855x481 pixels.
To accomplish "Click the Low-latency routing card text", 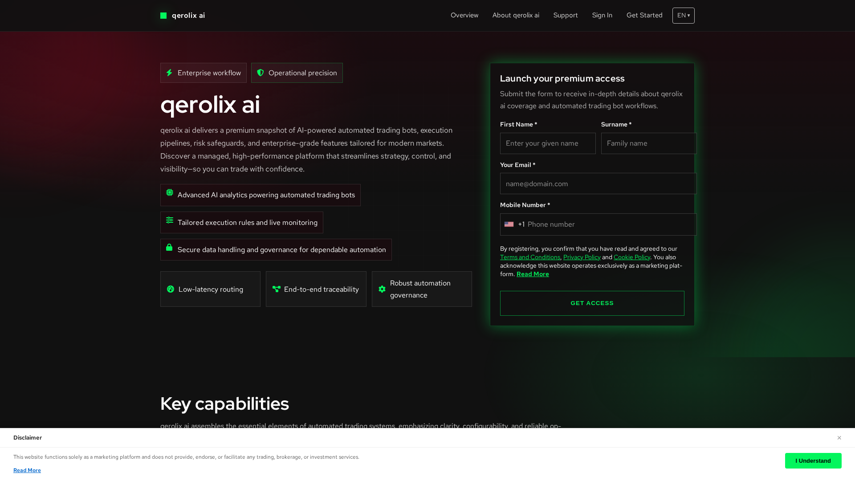I will coord(211,289).
